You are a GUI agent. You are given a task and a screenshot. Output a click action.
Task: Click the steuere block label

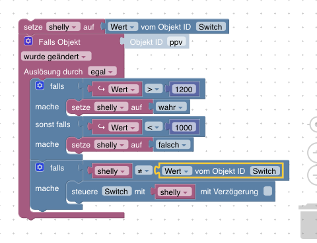pos(85,192)
